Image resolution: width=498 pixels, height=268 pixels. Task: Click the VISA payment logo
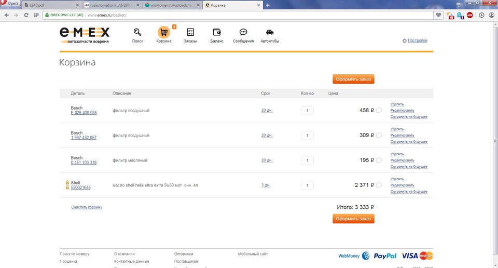pos(410,256)
